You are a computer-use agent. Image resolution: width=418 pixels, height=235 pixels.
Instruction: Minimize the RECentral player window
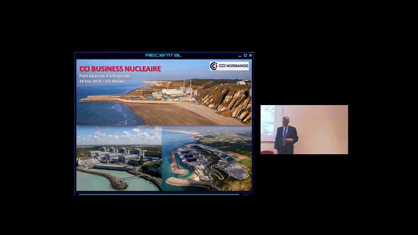coord(240,55)
